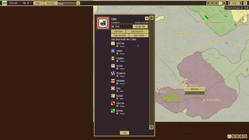
Task: Click the Ammiens city label on the map
Action: [x=217, y=23]
